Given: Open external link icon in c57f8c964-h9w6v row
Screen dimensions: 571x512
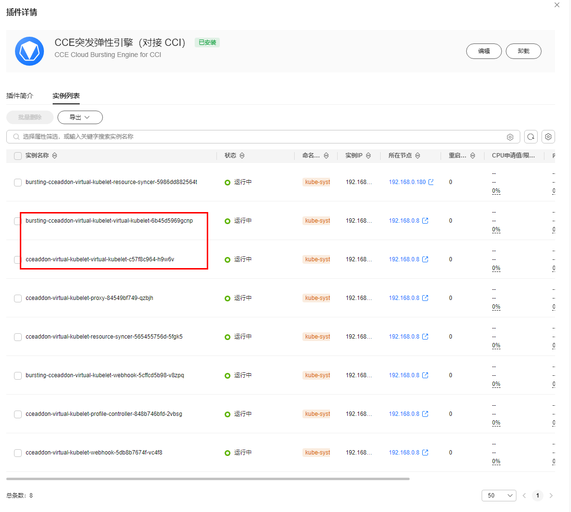Looking at the screenshot, I should point(425,259).
